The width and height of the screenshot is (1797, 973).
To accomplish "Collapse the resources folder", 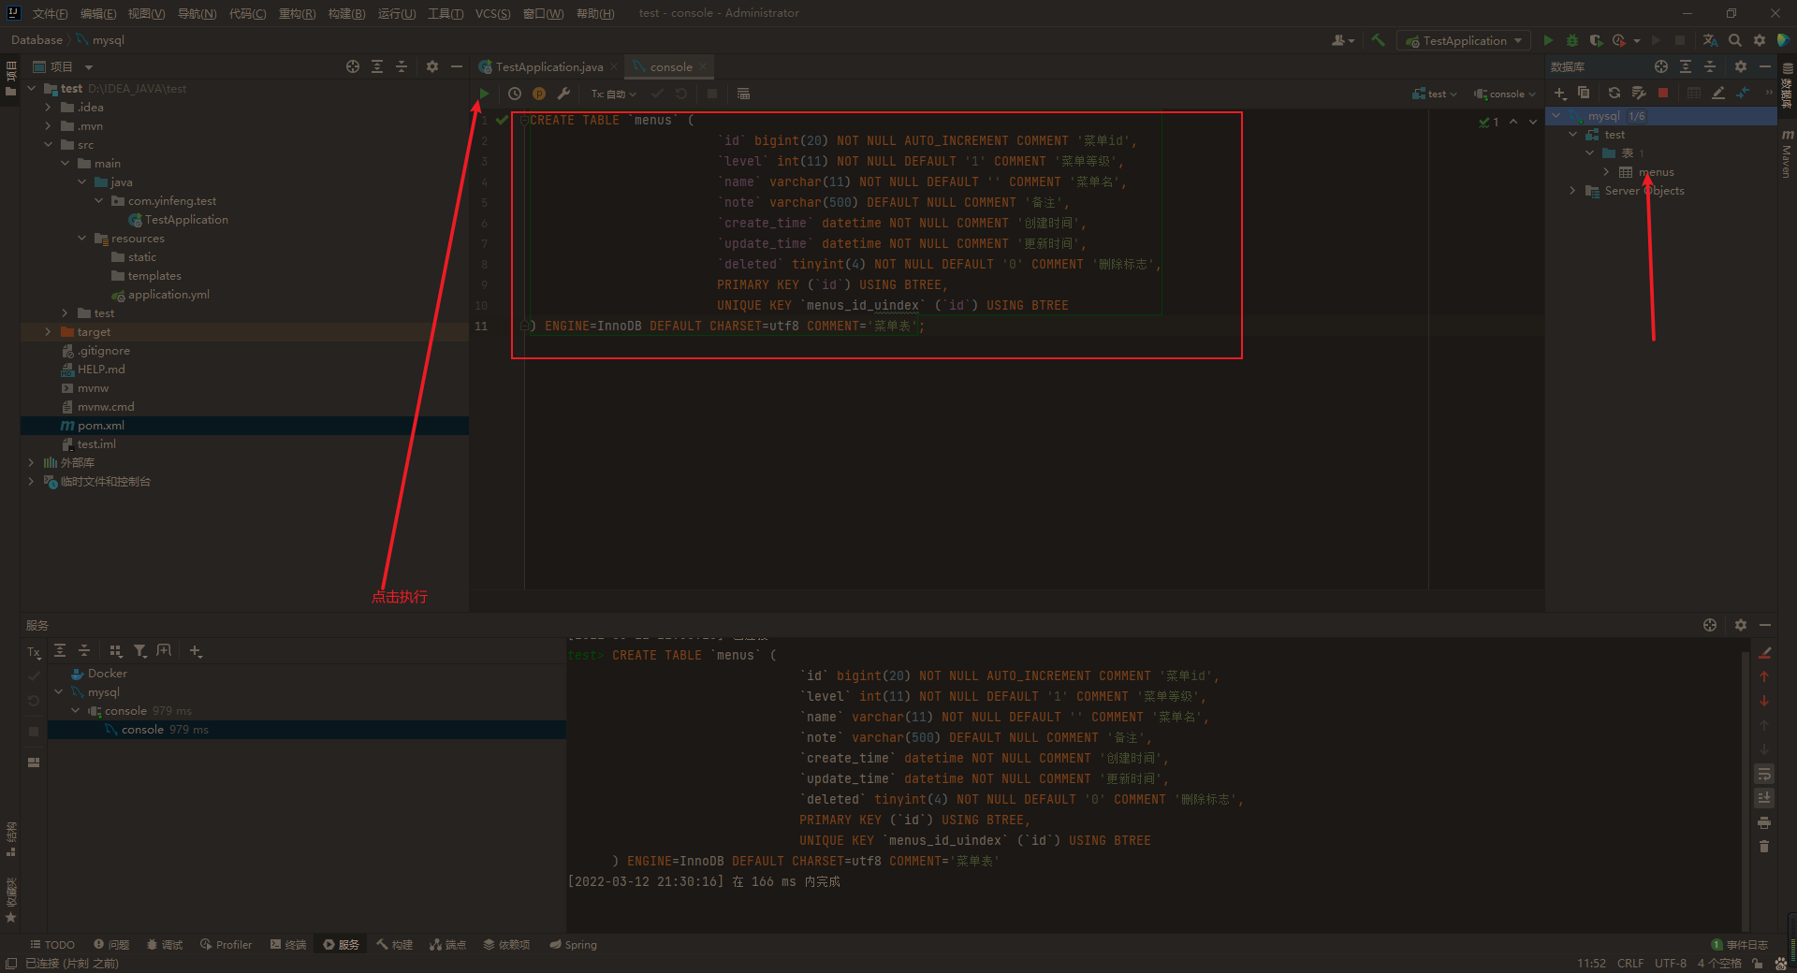I will pyautogui.click(x=82, y=239).
